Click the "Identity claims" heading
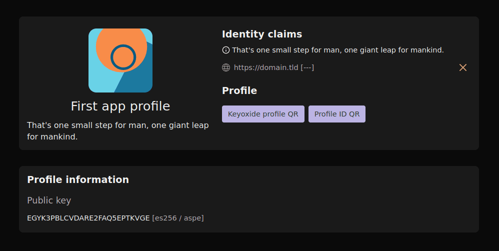 tap(262, 34)
